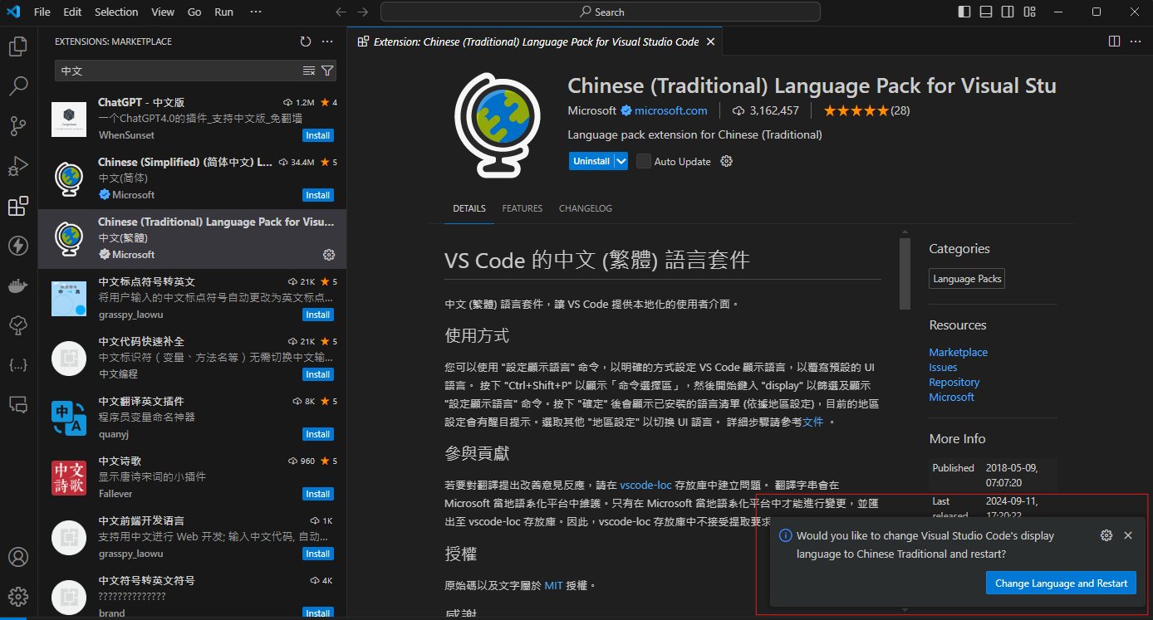Install the 中文标点符号转英文 extension

pyautogui.click(x=317, y=315)
